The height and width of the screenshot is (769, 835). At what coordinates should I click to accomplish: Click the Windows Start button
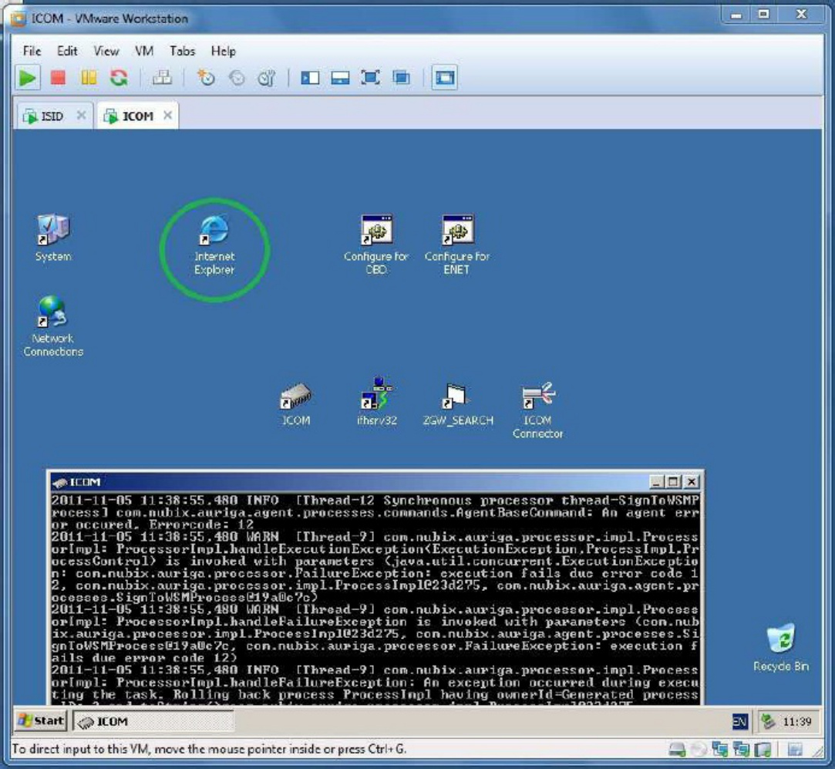(x=40, y=721)
